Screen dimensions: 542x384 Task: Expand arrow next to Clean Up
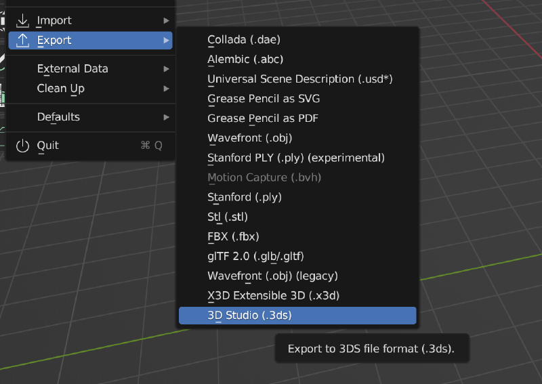166,89
